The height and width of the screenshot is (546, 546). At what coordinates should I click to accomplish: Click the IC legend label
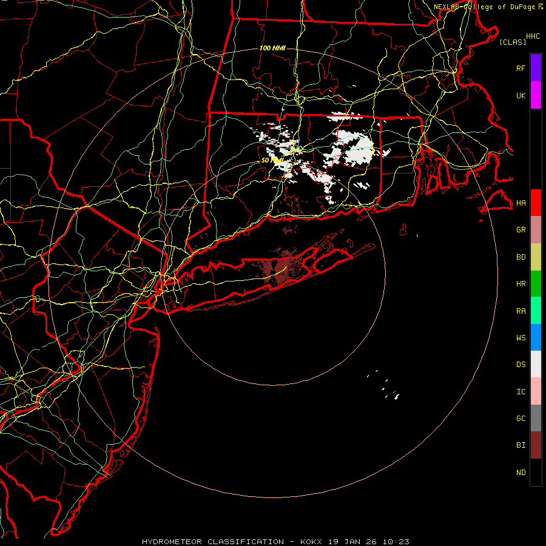pos(521,392)
